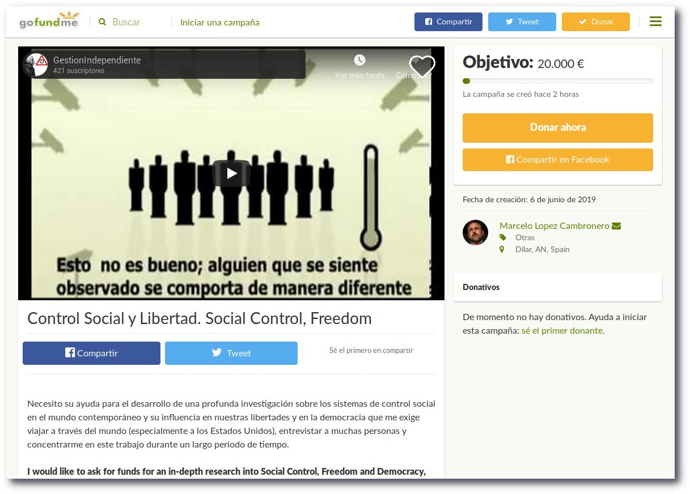Open the hamburger menu icon

pyautogui.click(x=655, y=22)
